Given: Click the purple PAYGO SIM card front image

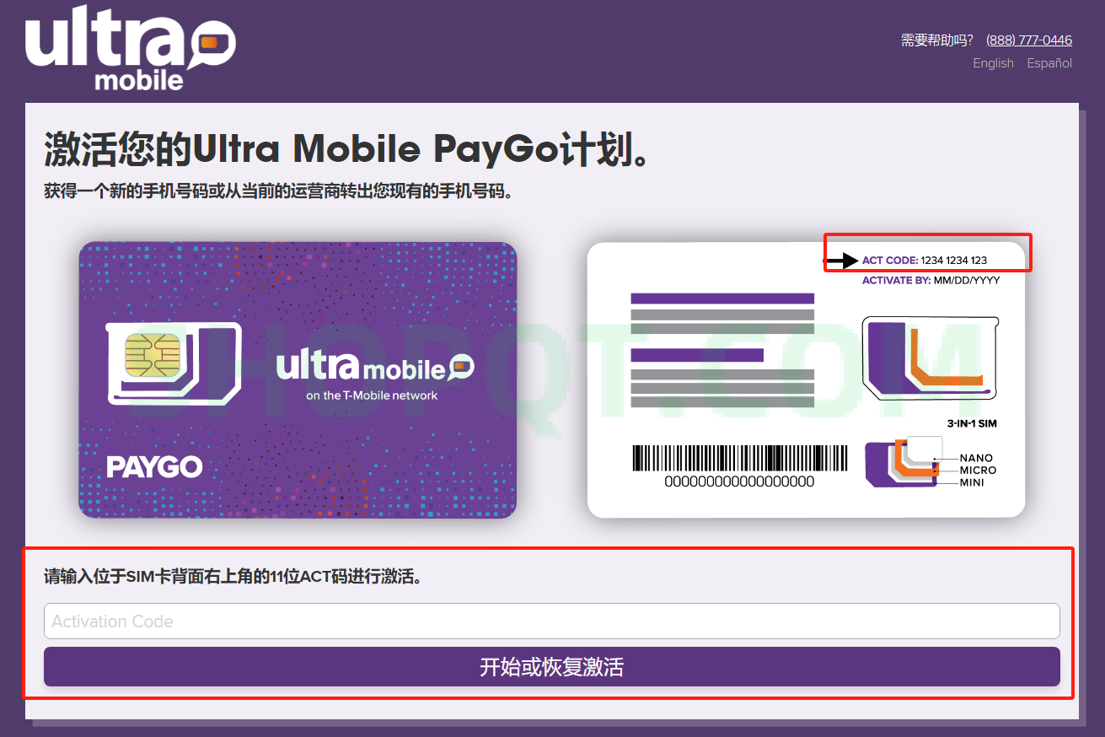Looking at the screenshot, I should pyautogui.click(x=298, y=380).
